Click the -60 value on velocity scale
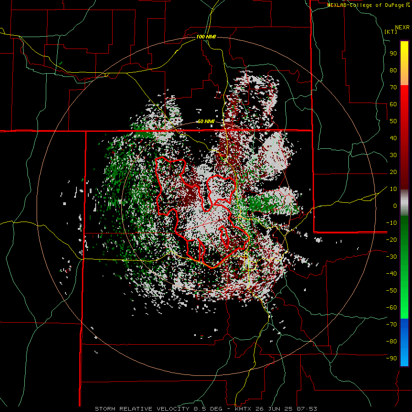This screenshot has width=412, height=412. [x=391, y=308]
